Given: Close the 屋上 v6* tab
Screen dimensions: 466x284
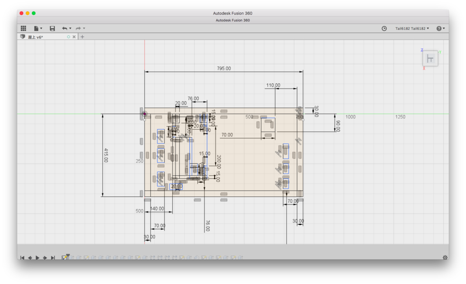Looking at the screenshot, I should click(x=74, y=37).
